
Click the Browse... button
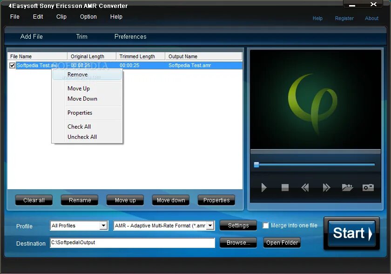[x=238, y=243]
